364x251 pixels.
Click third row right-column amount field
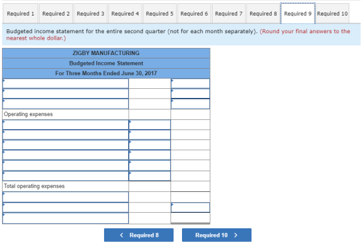click(x=190, y=104)
